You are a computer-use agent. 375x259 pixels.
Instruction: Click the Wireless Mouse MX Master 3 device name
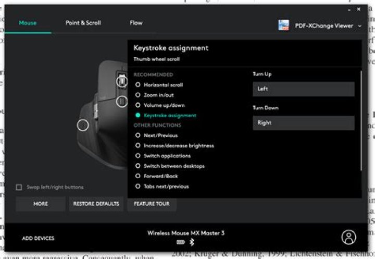coord(186,233)
